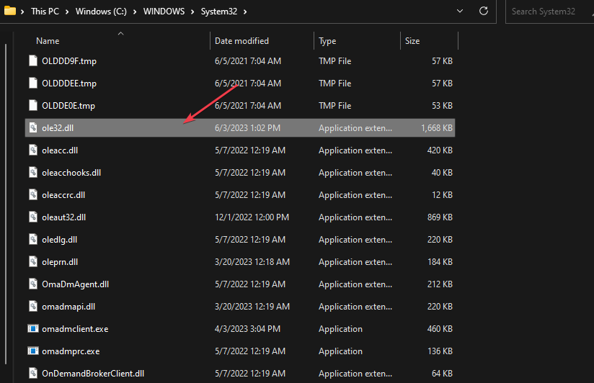Select file name omadmclient.exe
Screen dimensions: 594x383
[x=75, y=329]
